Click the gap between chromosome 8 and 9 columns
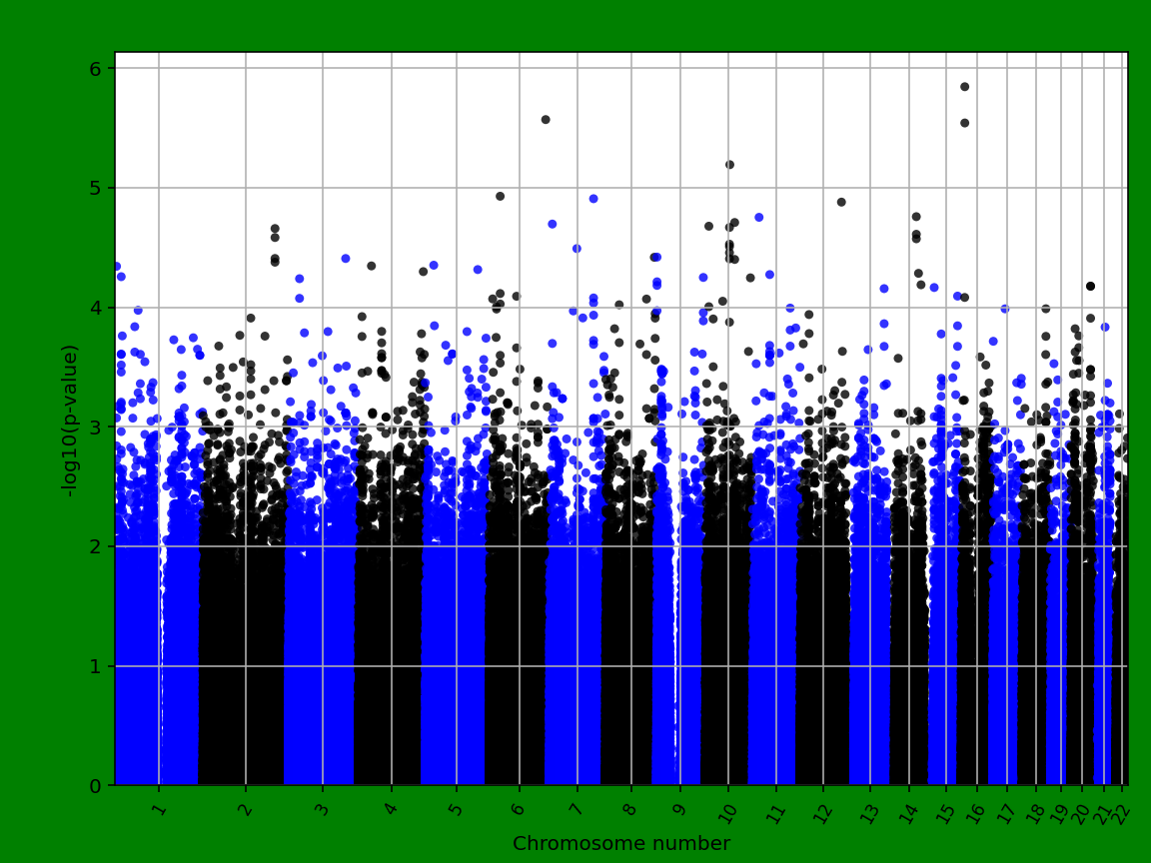The image size is (1151, 863). click(x=674, y=599)
